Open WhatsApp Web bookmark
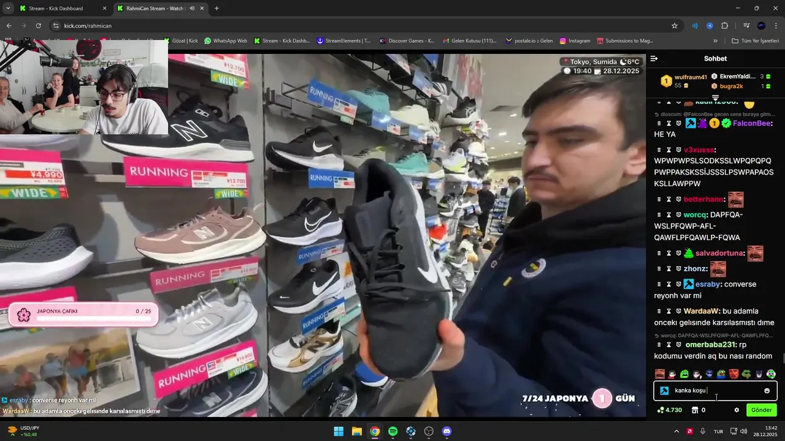Screen dimensions: 785x441 point(226,41)
